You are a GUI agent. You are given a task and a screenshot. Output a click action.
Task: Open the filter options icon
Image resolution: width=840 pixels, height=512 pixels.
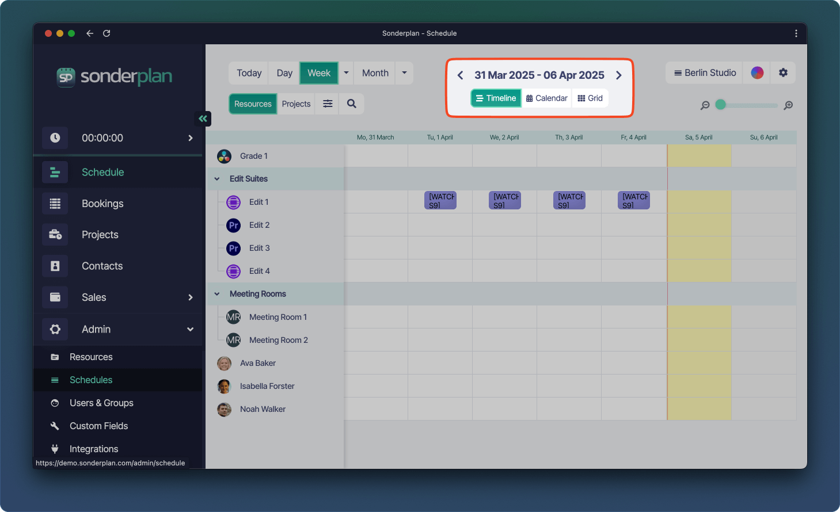[326, 104]
